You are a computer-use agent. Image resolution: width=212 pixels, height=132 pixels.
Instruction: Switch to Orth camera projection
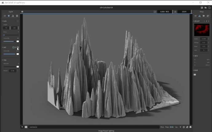click(x=172, y=127)
